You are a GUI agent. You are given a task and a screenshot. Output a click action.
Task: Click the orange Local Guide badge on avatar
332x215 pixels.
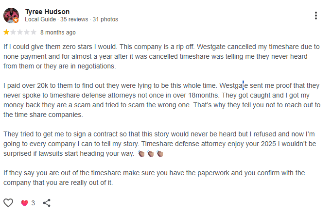click(x=16, y=20)
